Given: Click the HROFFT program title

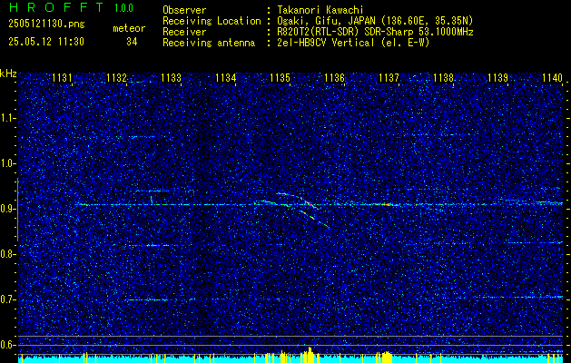Looking at the screenshot, I should (57, 7).
